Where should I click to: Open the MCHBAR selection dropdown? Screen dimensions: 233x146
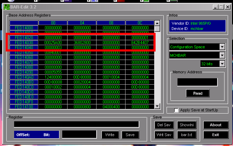[x=222, y=55]
